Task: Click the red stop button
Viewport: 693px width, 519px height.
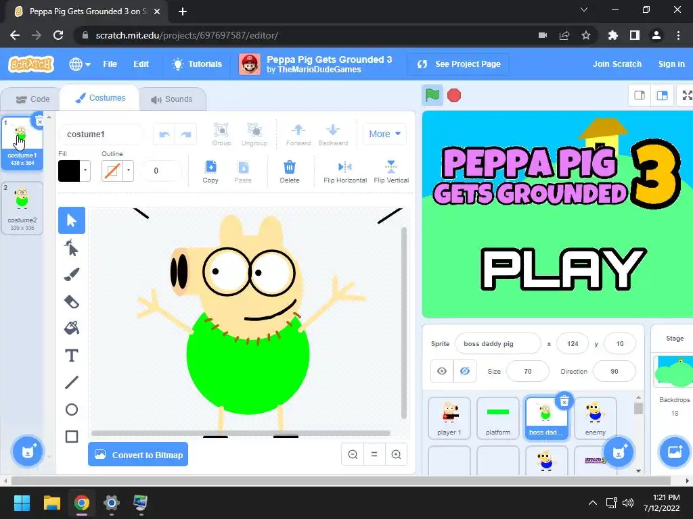Action: coord(454,95)
